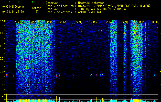
Task: Click the 0.7 kHz axis label
Action: (2, 84)
